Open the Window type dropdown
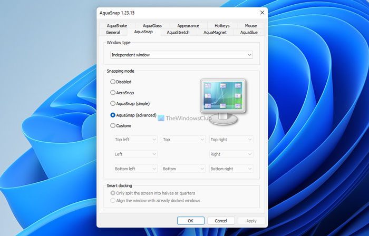 point(181,55)
